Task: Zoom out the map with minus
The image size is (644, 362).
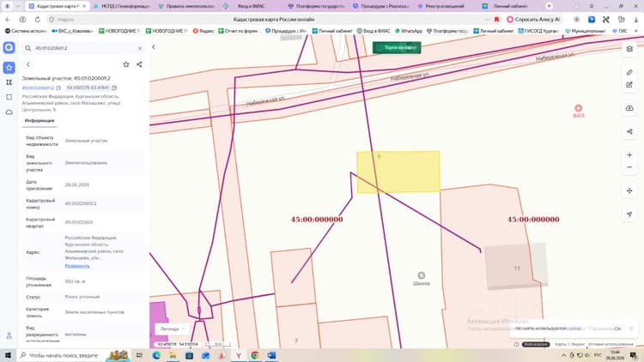Action: pos(629,167)
